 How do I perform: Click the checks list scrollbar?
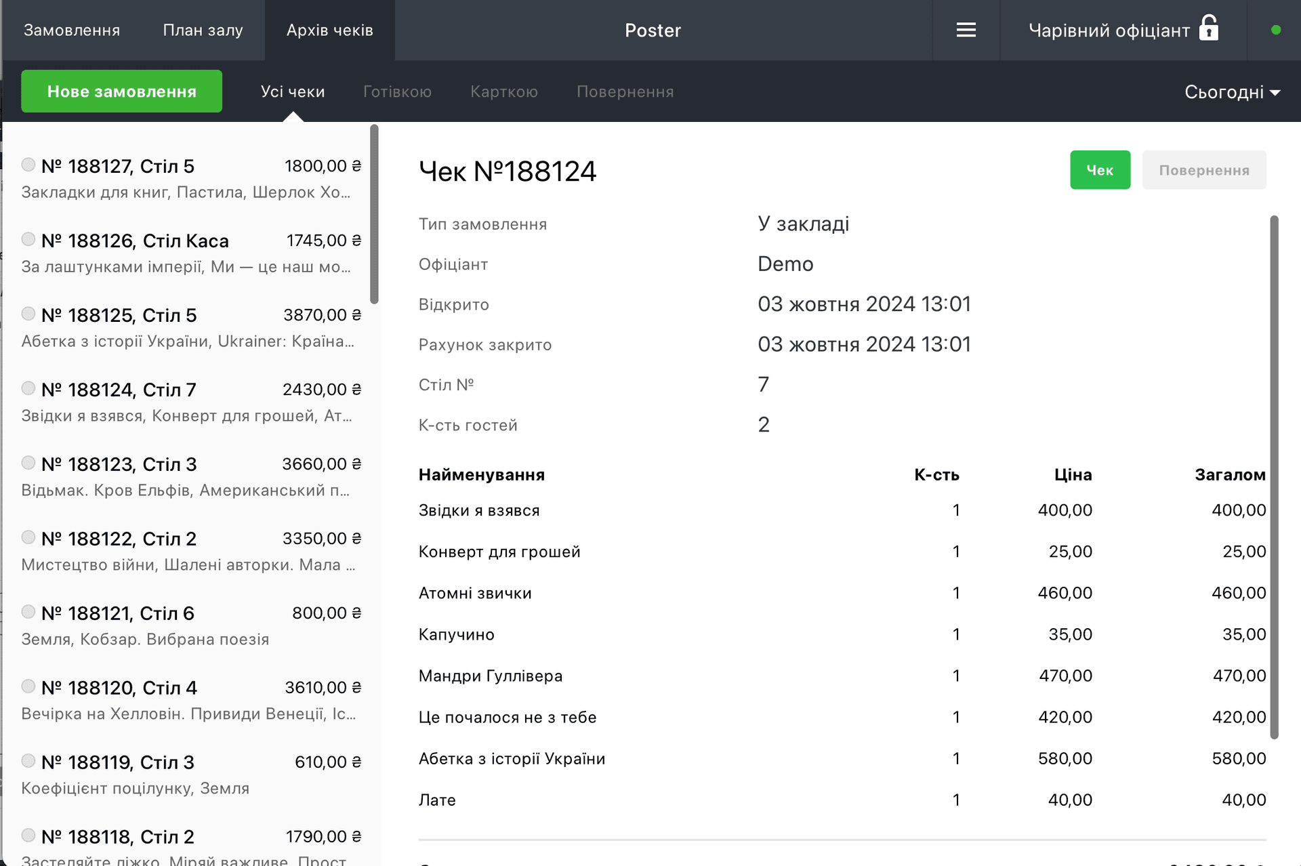[374, 214]
